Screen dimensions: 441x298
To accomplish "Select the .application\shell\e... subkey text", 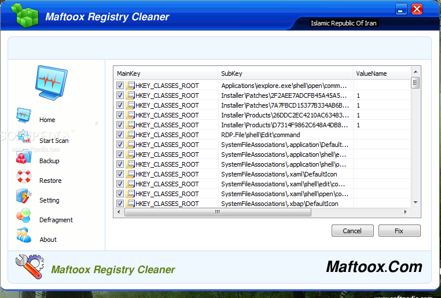I will click(x=284, y=154).
